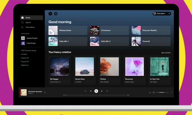Open the Daily Mix 1 tile
The width and height of the screenshot is (192, 115).
[68, 41]
